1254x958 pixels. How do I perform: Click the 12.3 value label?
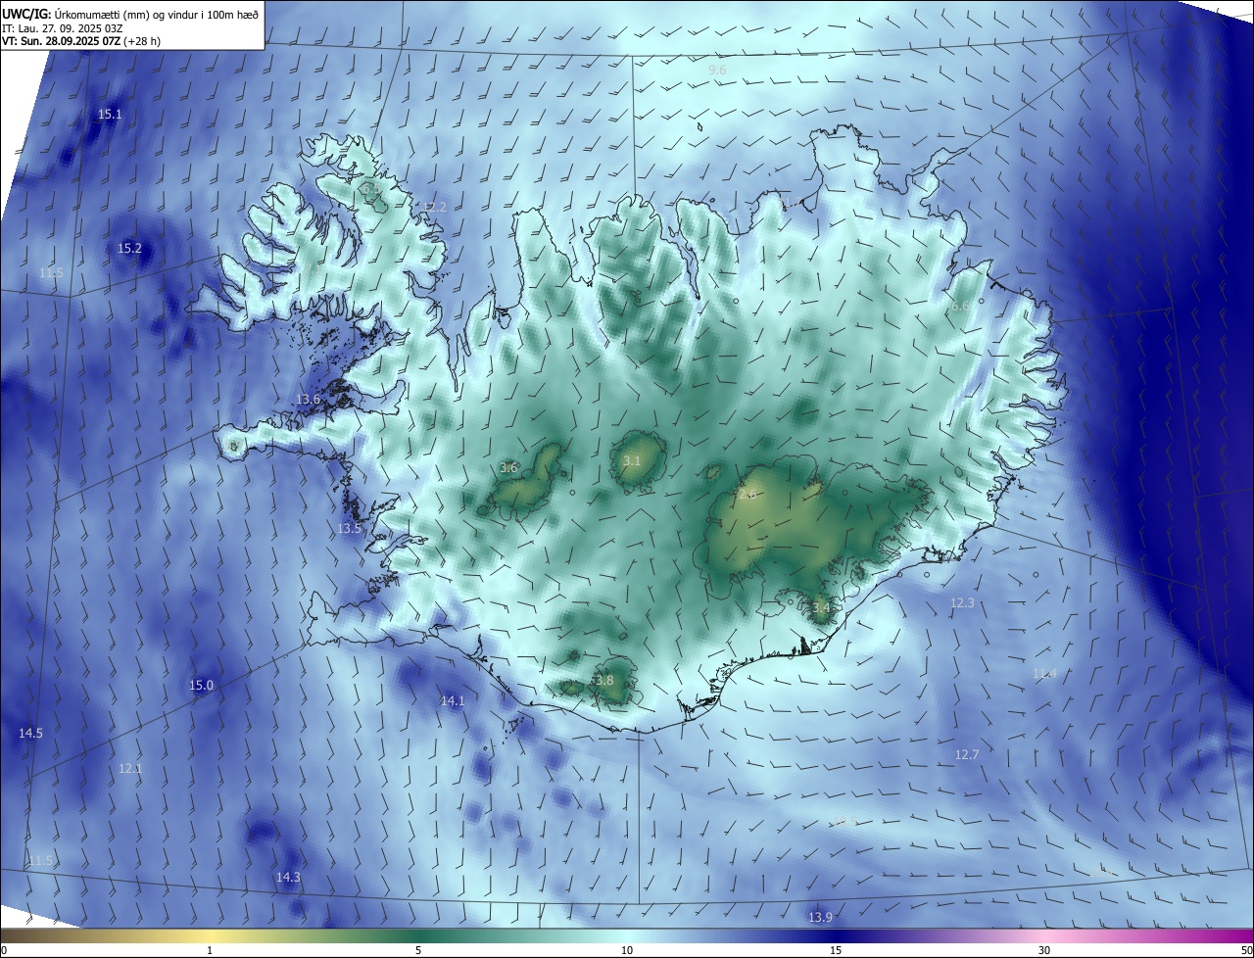[x=963, y=603]
